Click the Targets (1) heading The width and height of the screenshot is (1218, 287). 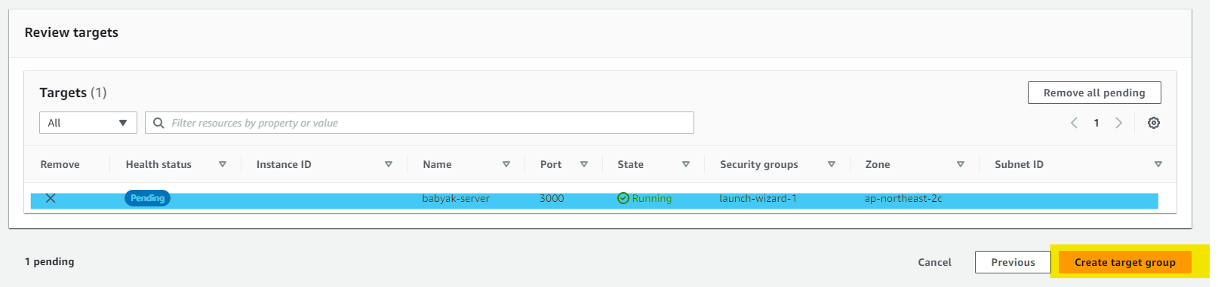[x=72, y=93]
